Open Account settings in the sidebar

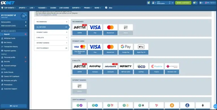coord(14,66)
